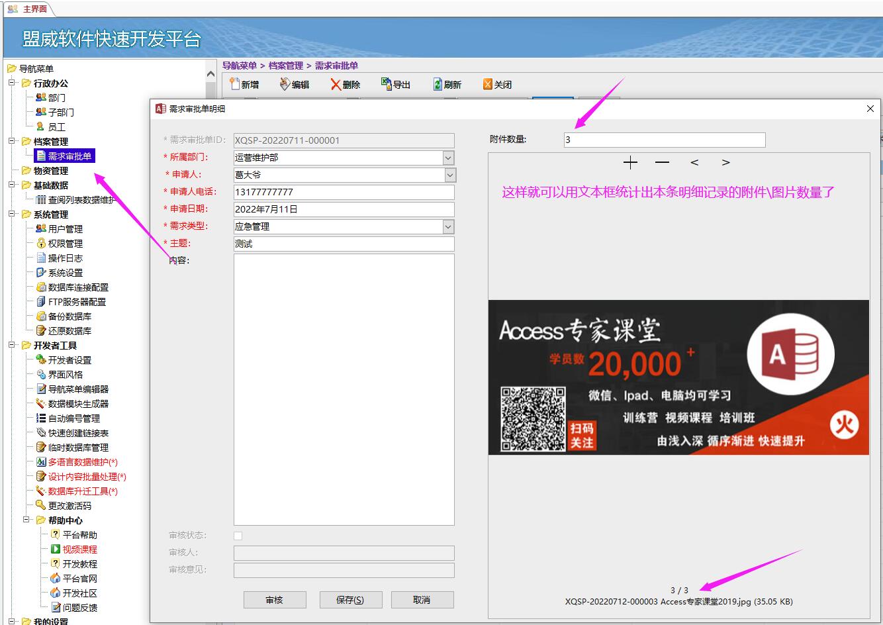Open 操作日志 item
883x625 pixels.
point(65,258)
